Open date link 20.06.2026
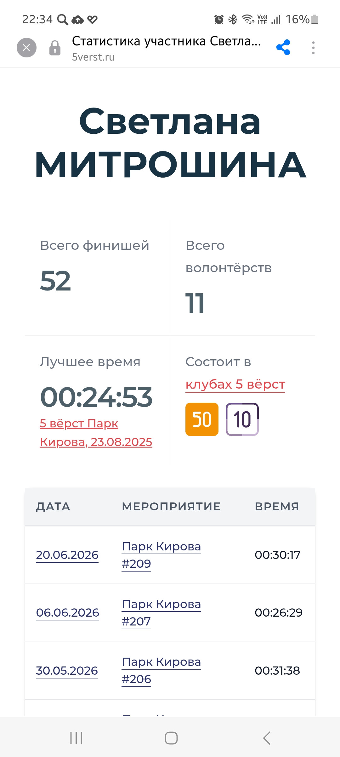Screen dimensions: 340x757 click(67, 555)
